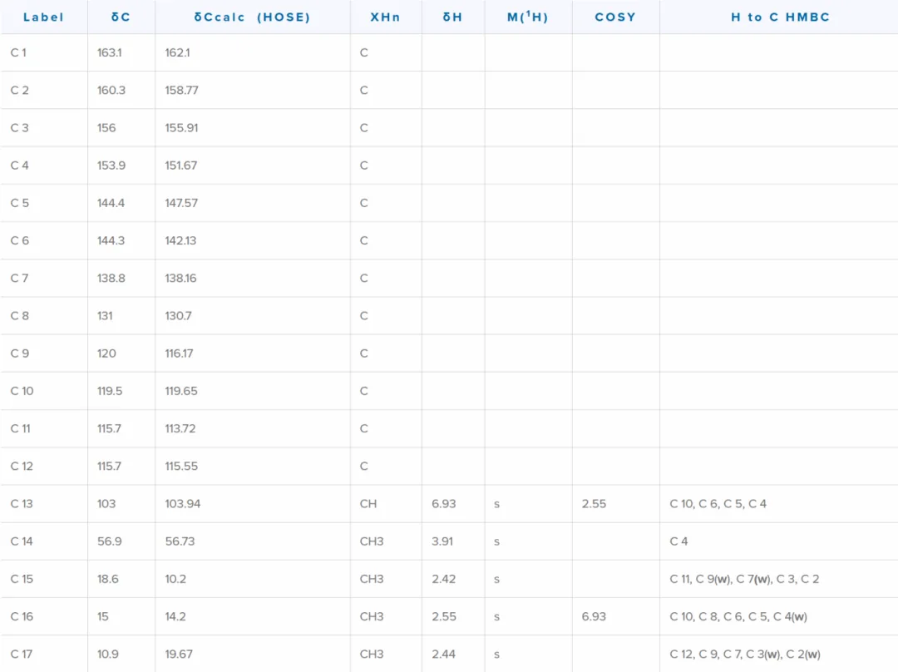The image size is (898, 672).
Task: Click the calculated shift 155.91
Action: 181,128
